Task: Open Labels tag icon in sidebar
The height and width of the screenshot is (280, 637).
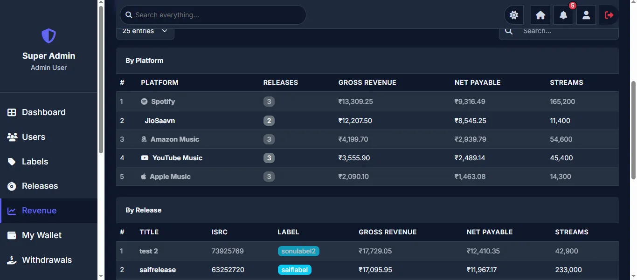Action: click(x=12, y=162)
